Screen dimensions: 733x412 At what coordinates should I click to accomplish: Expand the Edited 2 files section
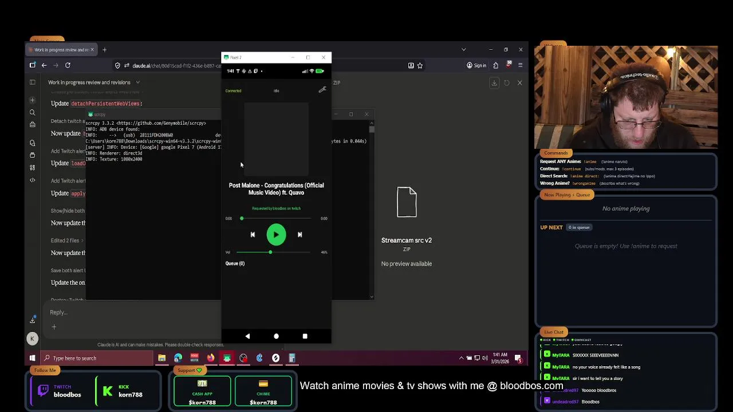[x=66, y=240]
